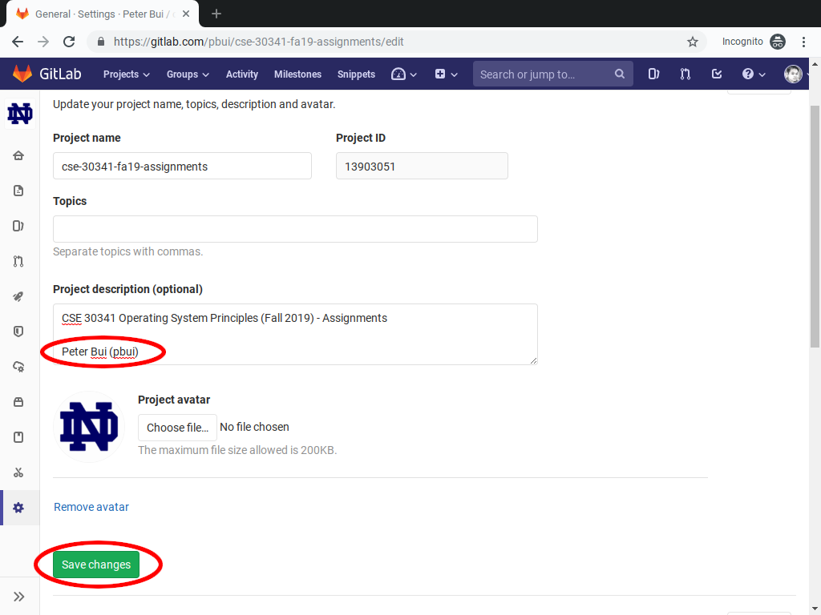Open the performance gauge dropdown
This screenshot has height=615, width=821.
pos(404,74)
